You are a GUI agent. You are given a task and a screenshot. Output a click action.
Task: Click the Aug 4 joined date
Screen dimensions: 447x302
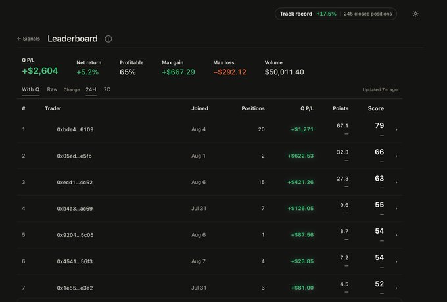tap(199, 129)
